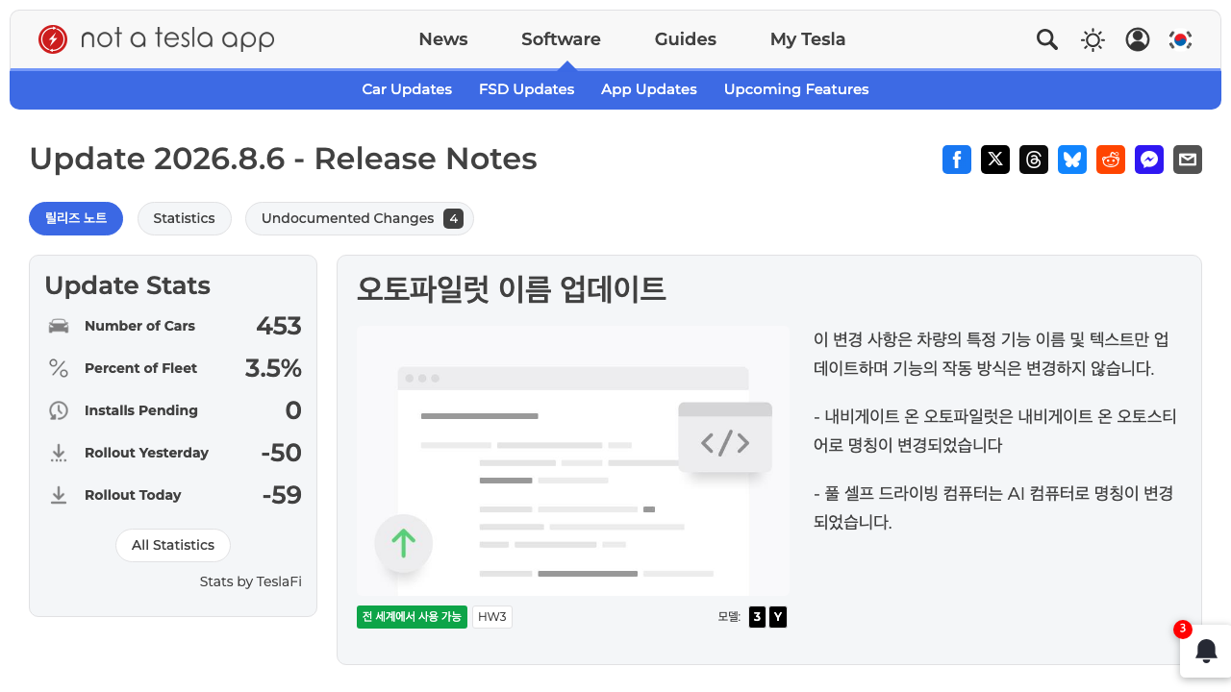Open the user account icon

coord(1138,39)
